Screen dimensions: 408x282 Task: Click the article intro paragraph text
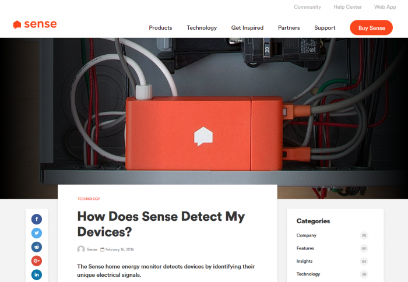pos(166,270)
